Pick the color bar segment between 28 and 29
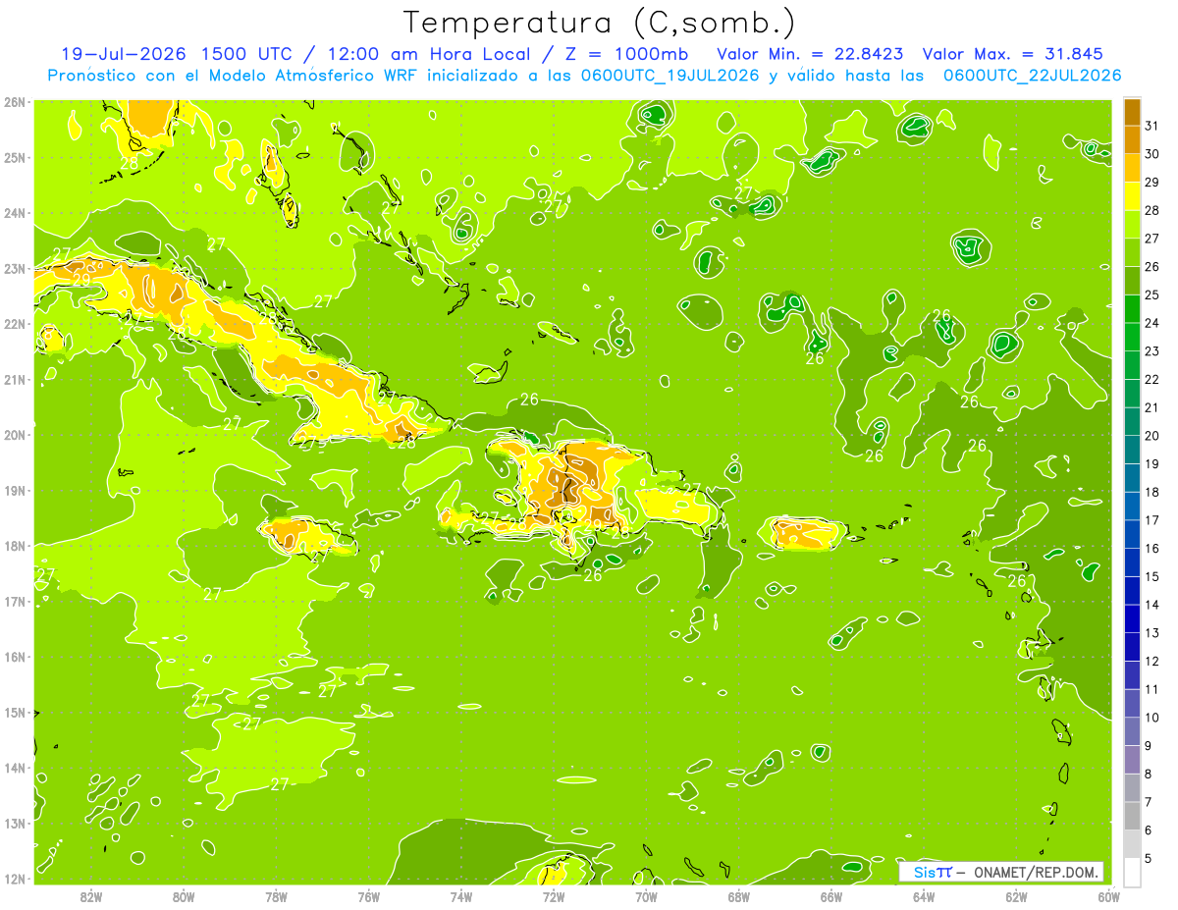Image resolution: width=1178 pixels, height=910 pixels. click(1132, 195)
